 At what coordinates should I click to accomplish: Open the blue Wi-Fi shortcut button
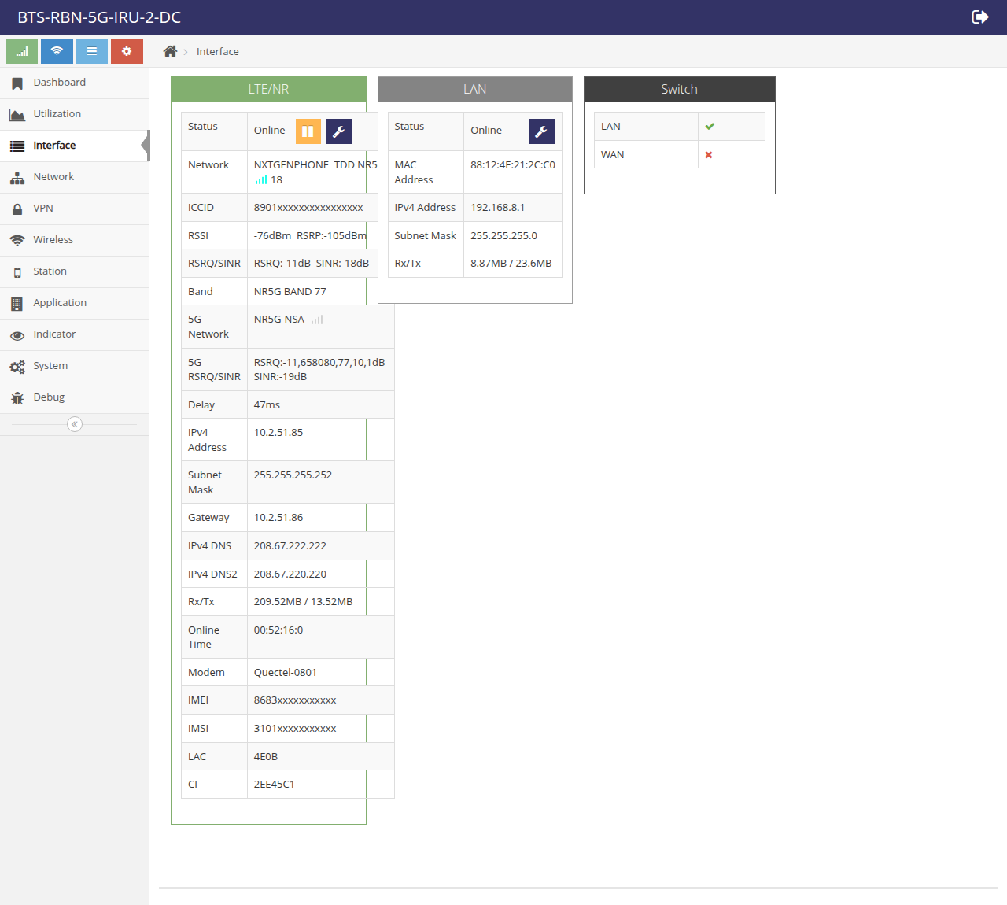coord(57,51)
